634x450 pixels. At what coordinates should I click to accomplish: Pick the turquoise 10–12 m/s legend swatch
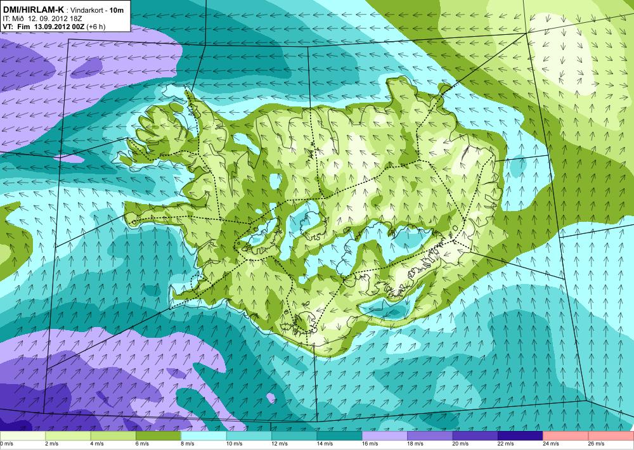point(249,436)
